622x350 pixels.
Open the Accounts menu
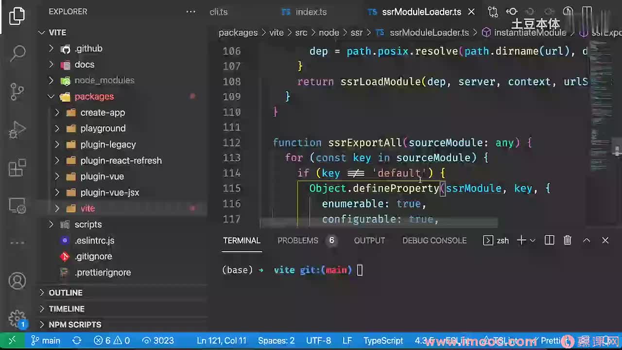tap(17, 281)
